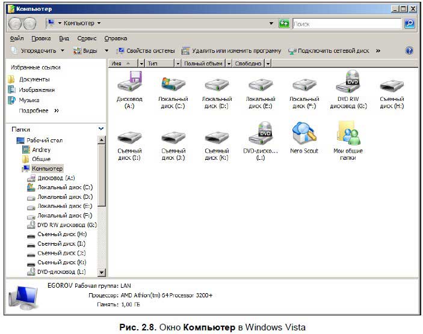Open the 'Сервис' menu

click(87, 38)
